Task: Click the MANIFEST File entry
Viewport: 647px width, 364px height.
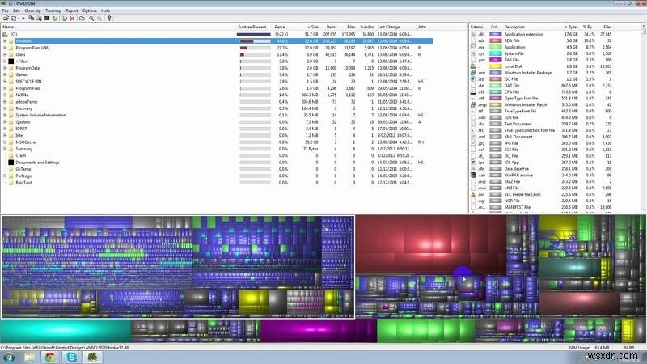Action: tap(517, 207)
